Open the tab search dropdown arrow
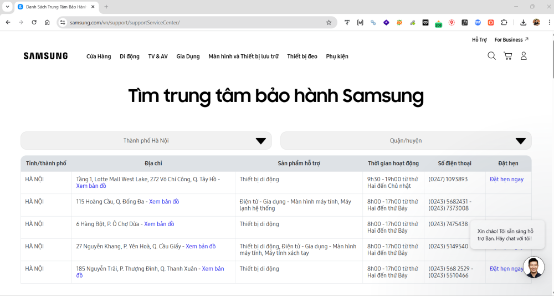Viewport: 554px width, 296px height. pyautogui.click(x=7, y=7)
